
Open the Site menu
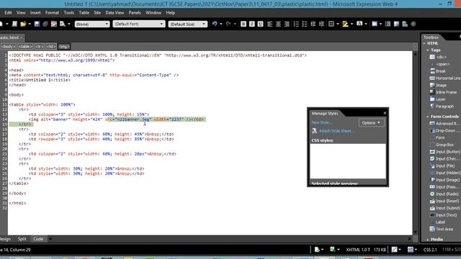pos(97,13)
